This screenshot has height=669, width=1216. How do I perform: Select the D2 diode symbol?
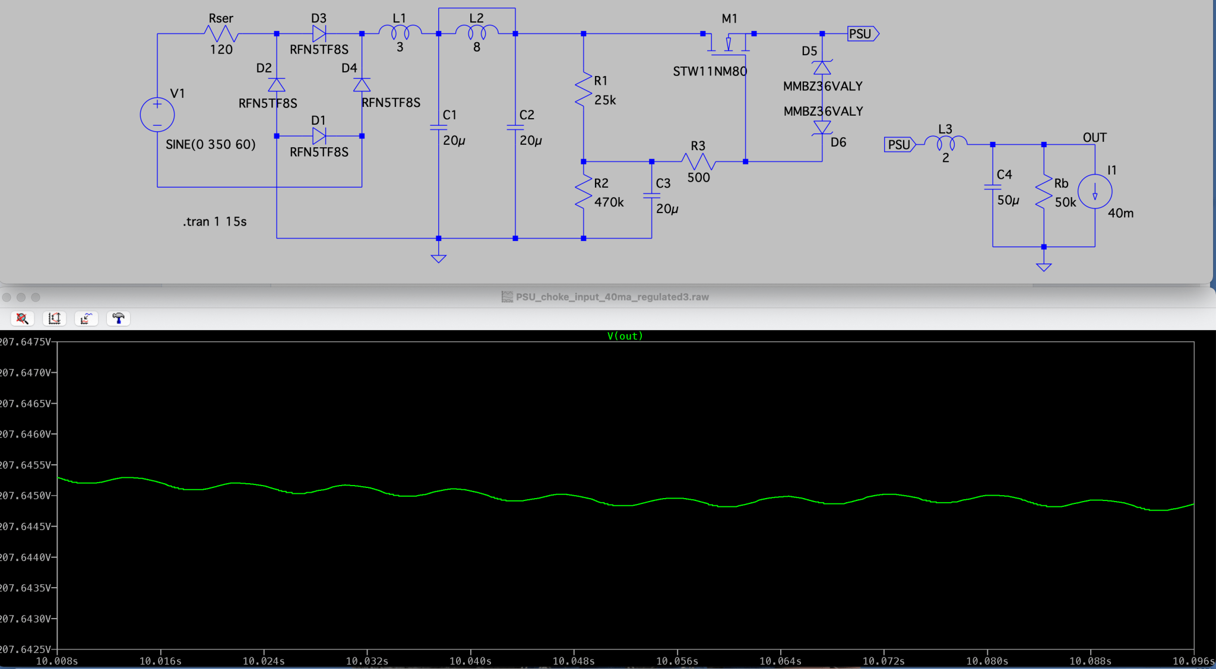(276, 85)
